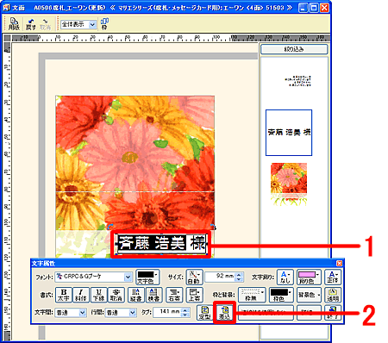Screen dimensions: 388x343
Task: Open the 背景色 background color dropdown
Action: point(309,295)
